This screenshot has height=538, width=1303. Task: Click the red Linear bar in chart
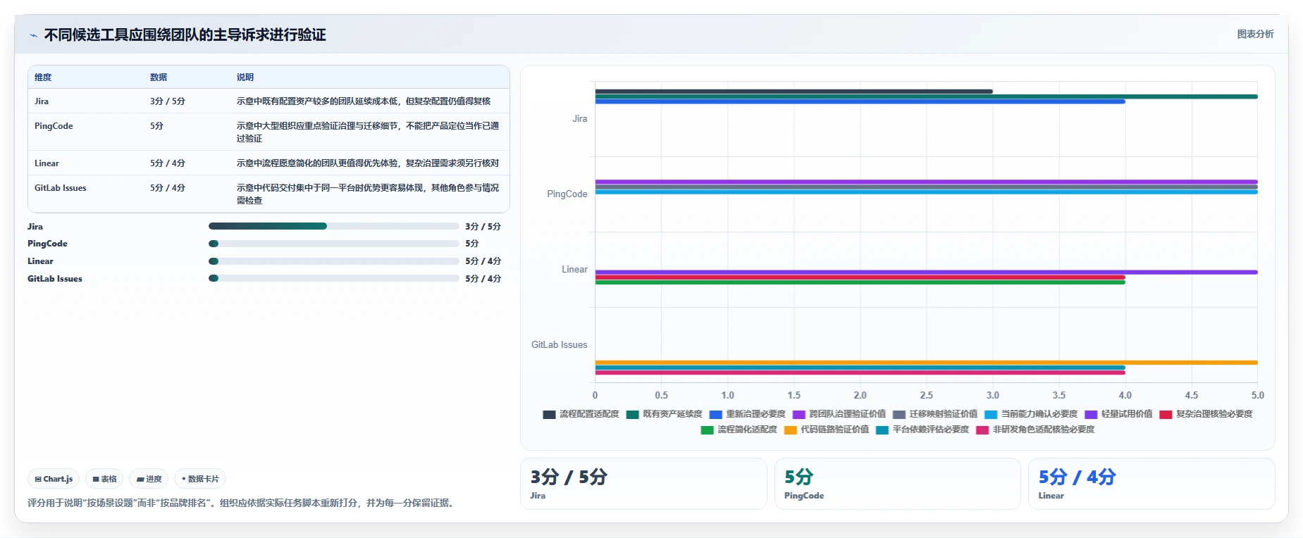coord(860,277)
